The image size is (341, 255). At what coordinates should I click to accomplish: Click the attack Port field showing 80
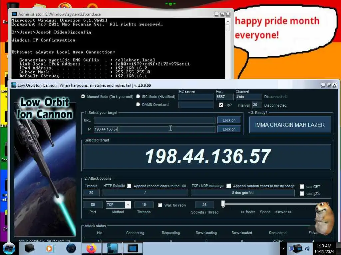click(93, 205)
